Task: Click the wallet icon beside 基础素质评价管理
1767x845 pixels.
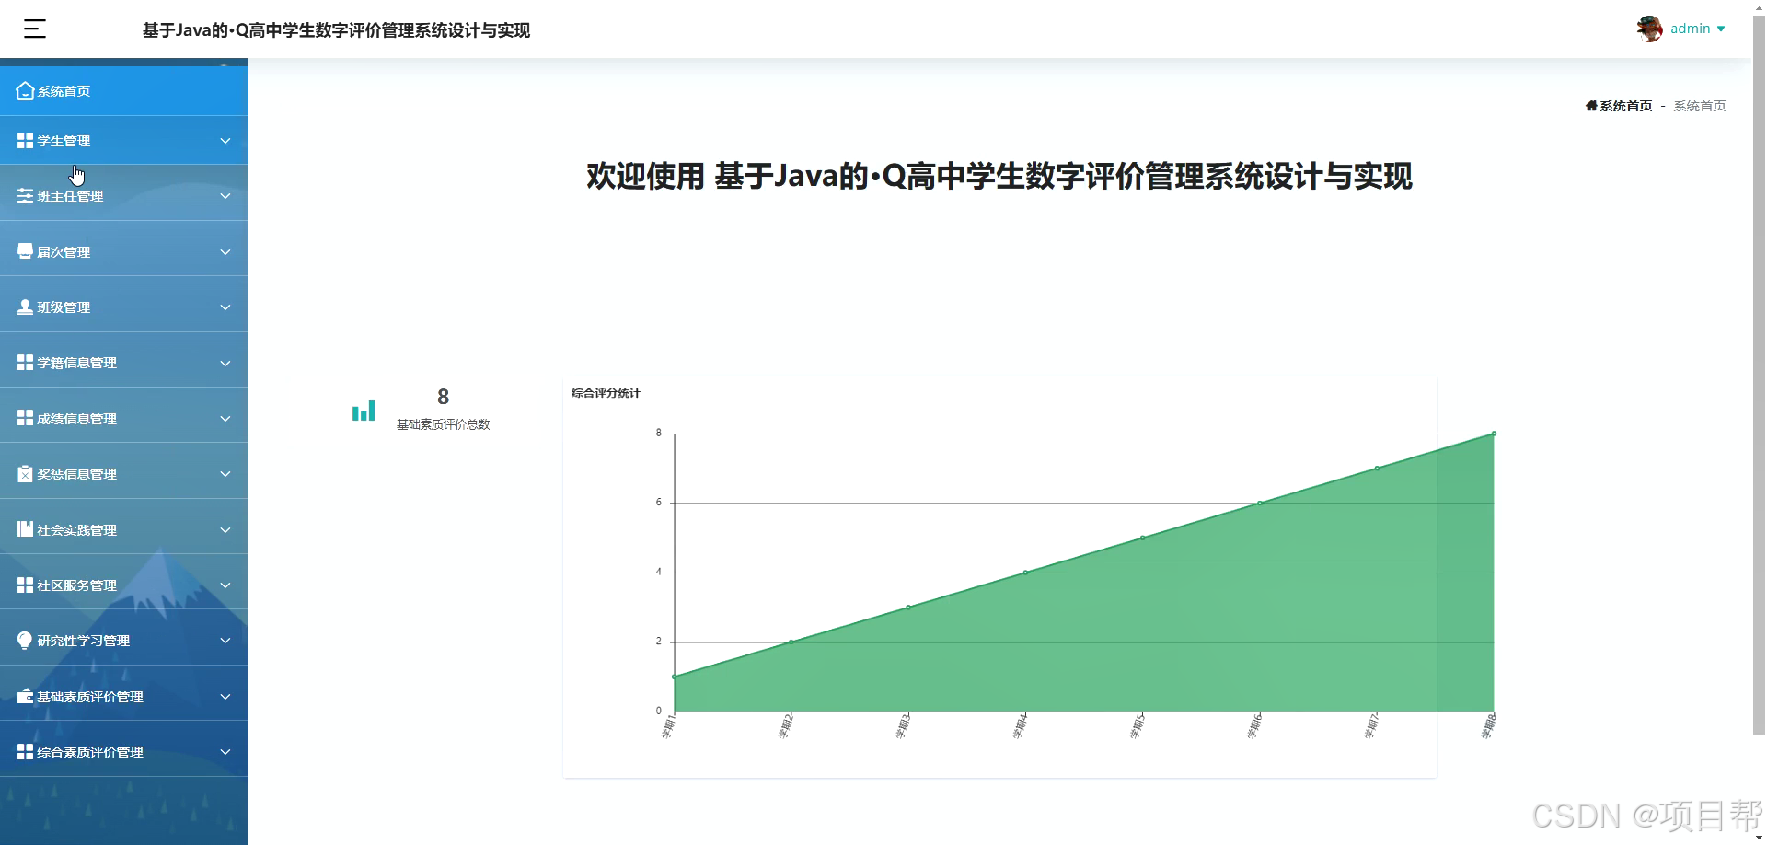Action: pos(26,696)
